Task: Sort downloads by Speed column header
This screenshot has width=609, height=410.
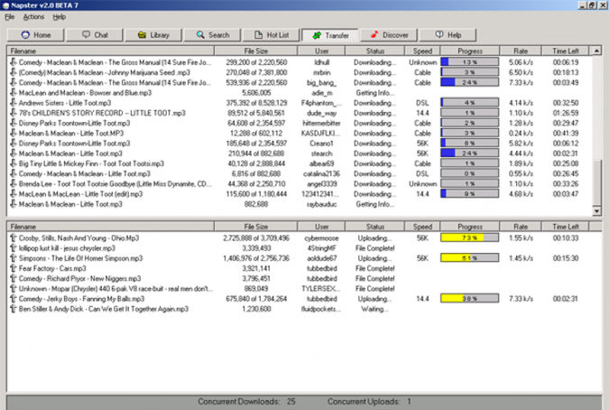Action: (422, 51)
